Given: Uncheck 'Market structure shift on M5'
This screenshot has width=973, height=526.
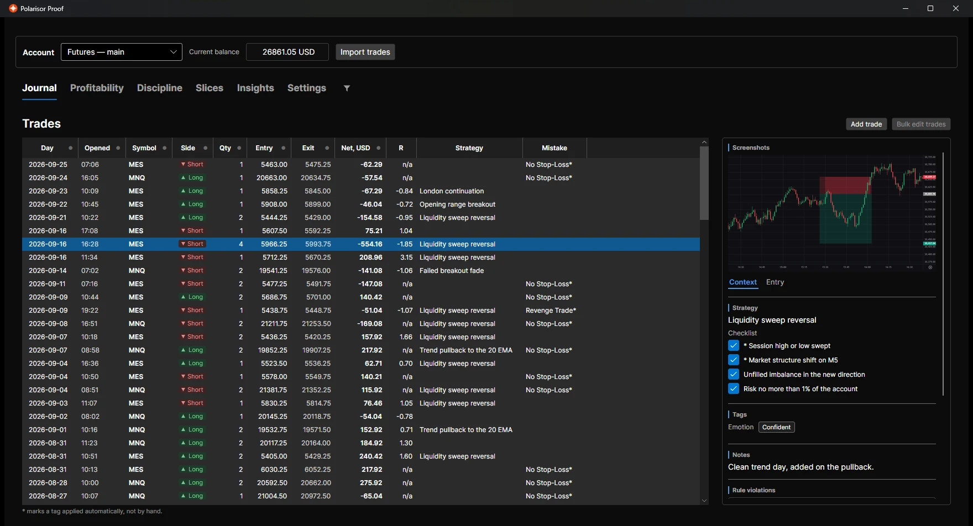Looking at the screenshot, I should pos(734,360).
